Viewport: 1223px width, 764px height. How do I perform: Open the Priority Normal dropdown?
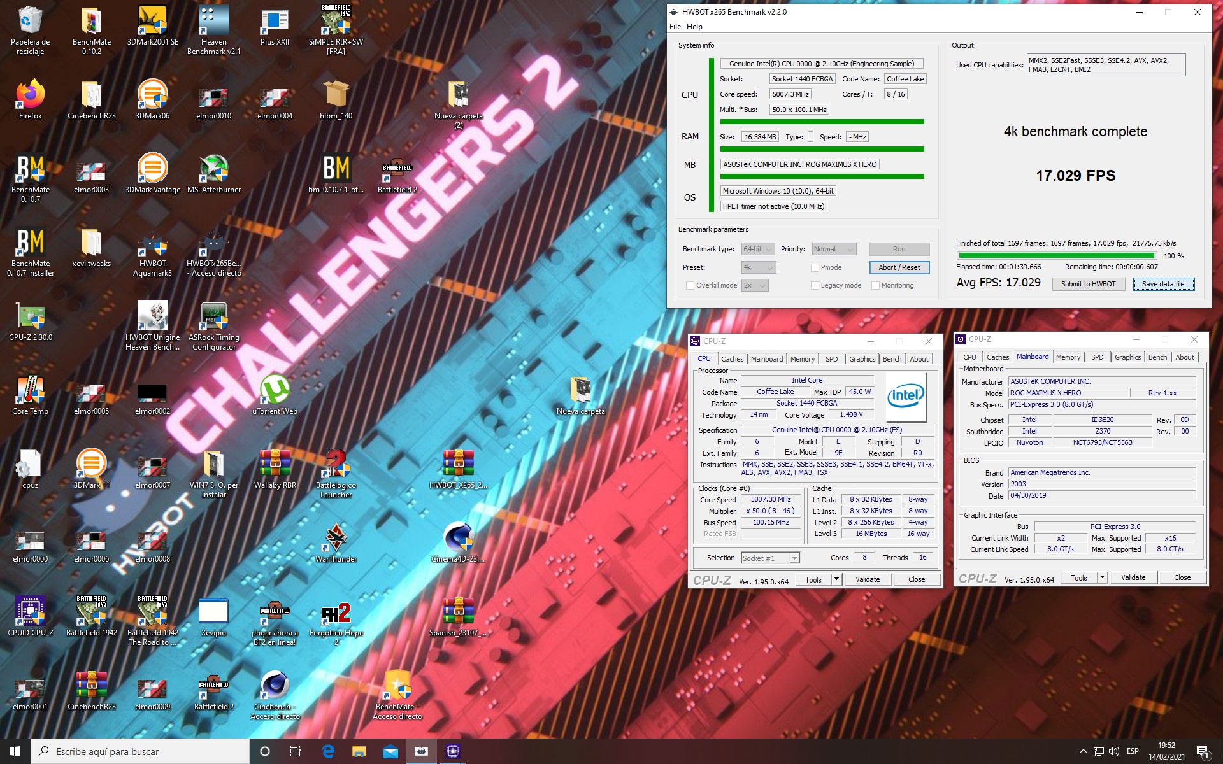(x=834, y=249)
